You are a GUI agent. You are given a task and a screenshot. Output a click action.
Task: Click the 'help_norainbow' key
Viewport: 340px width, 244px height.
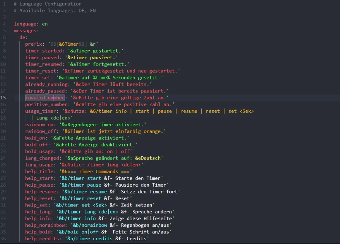click(x=45, y=225)
